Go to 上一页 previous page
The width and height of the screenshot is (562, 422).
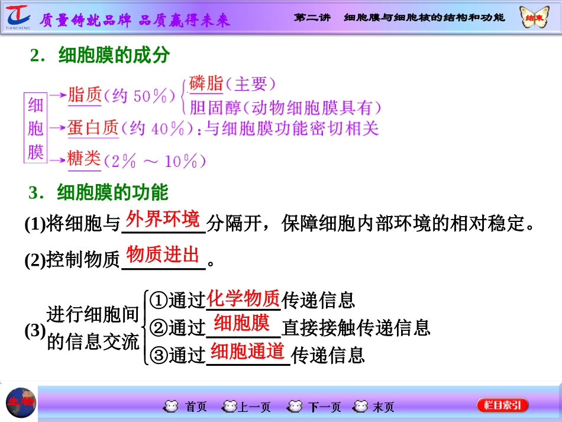point(254,407)
